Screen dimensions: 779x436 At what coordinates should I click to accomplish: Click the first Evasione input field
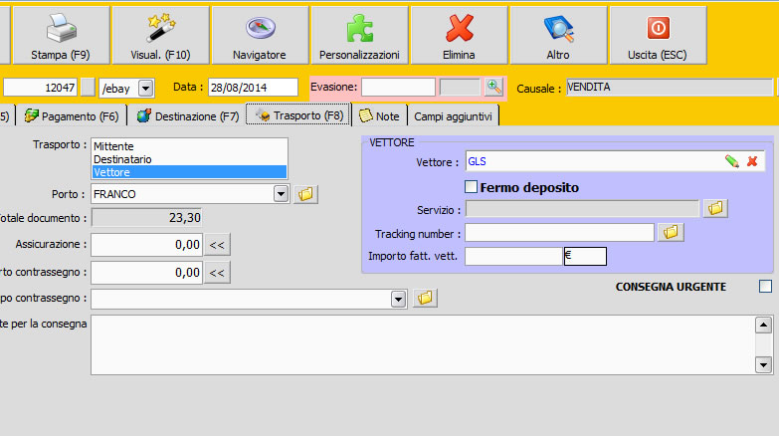398,87
